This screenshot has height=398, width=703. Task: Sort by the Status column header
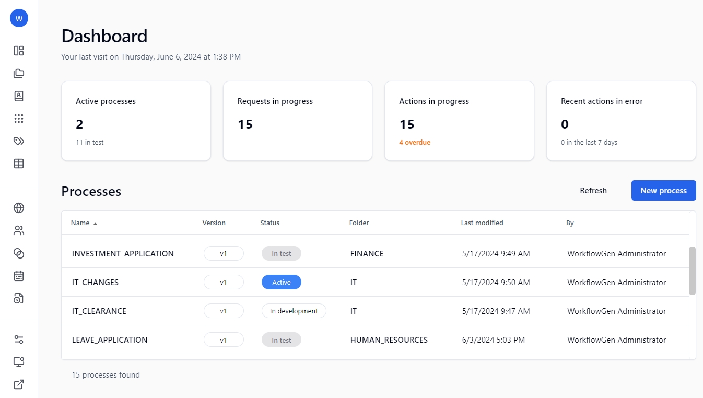click(270, 223)
